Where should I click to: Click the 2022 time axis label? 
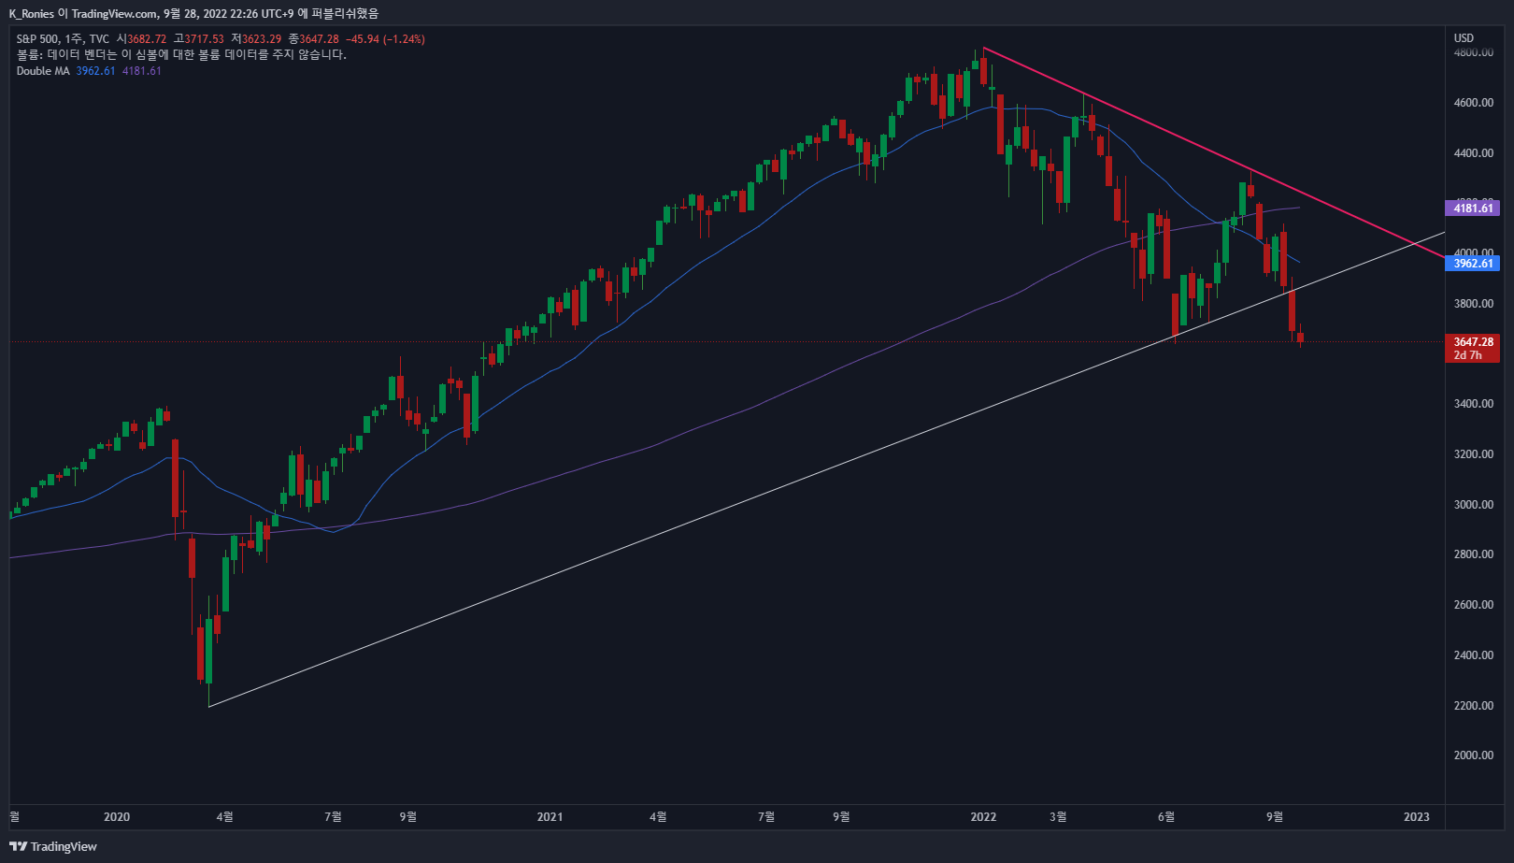983,817
